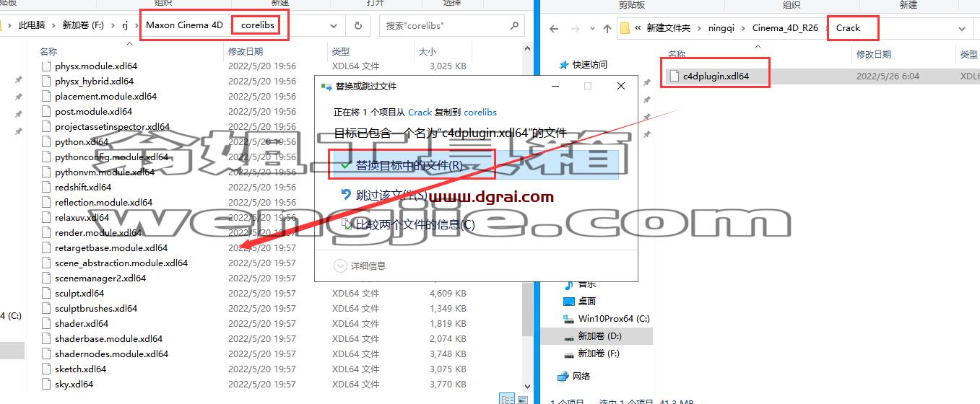Expand the details info chevron in dialog
This screenshot has width=980, height=404.
point(341,265)
